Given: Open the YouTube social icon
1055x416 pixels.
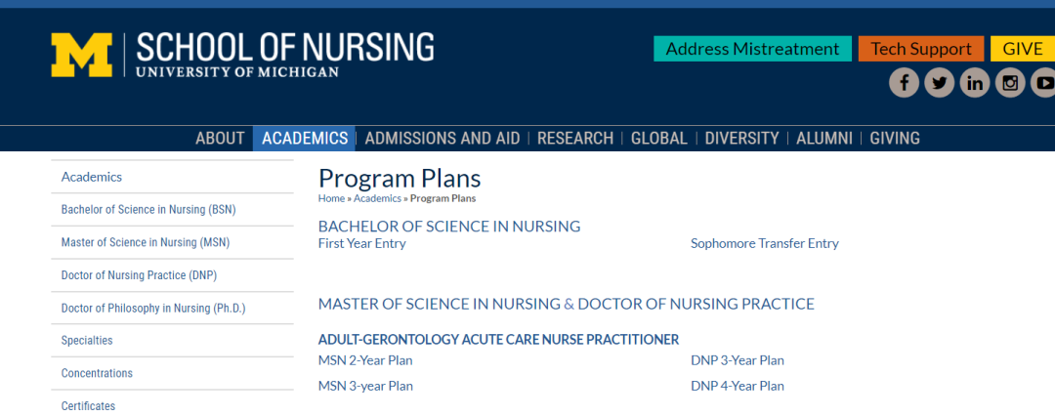Looking at the screenshot, I should [1043, 83].
